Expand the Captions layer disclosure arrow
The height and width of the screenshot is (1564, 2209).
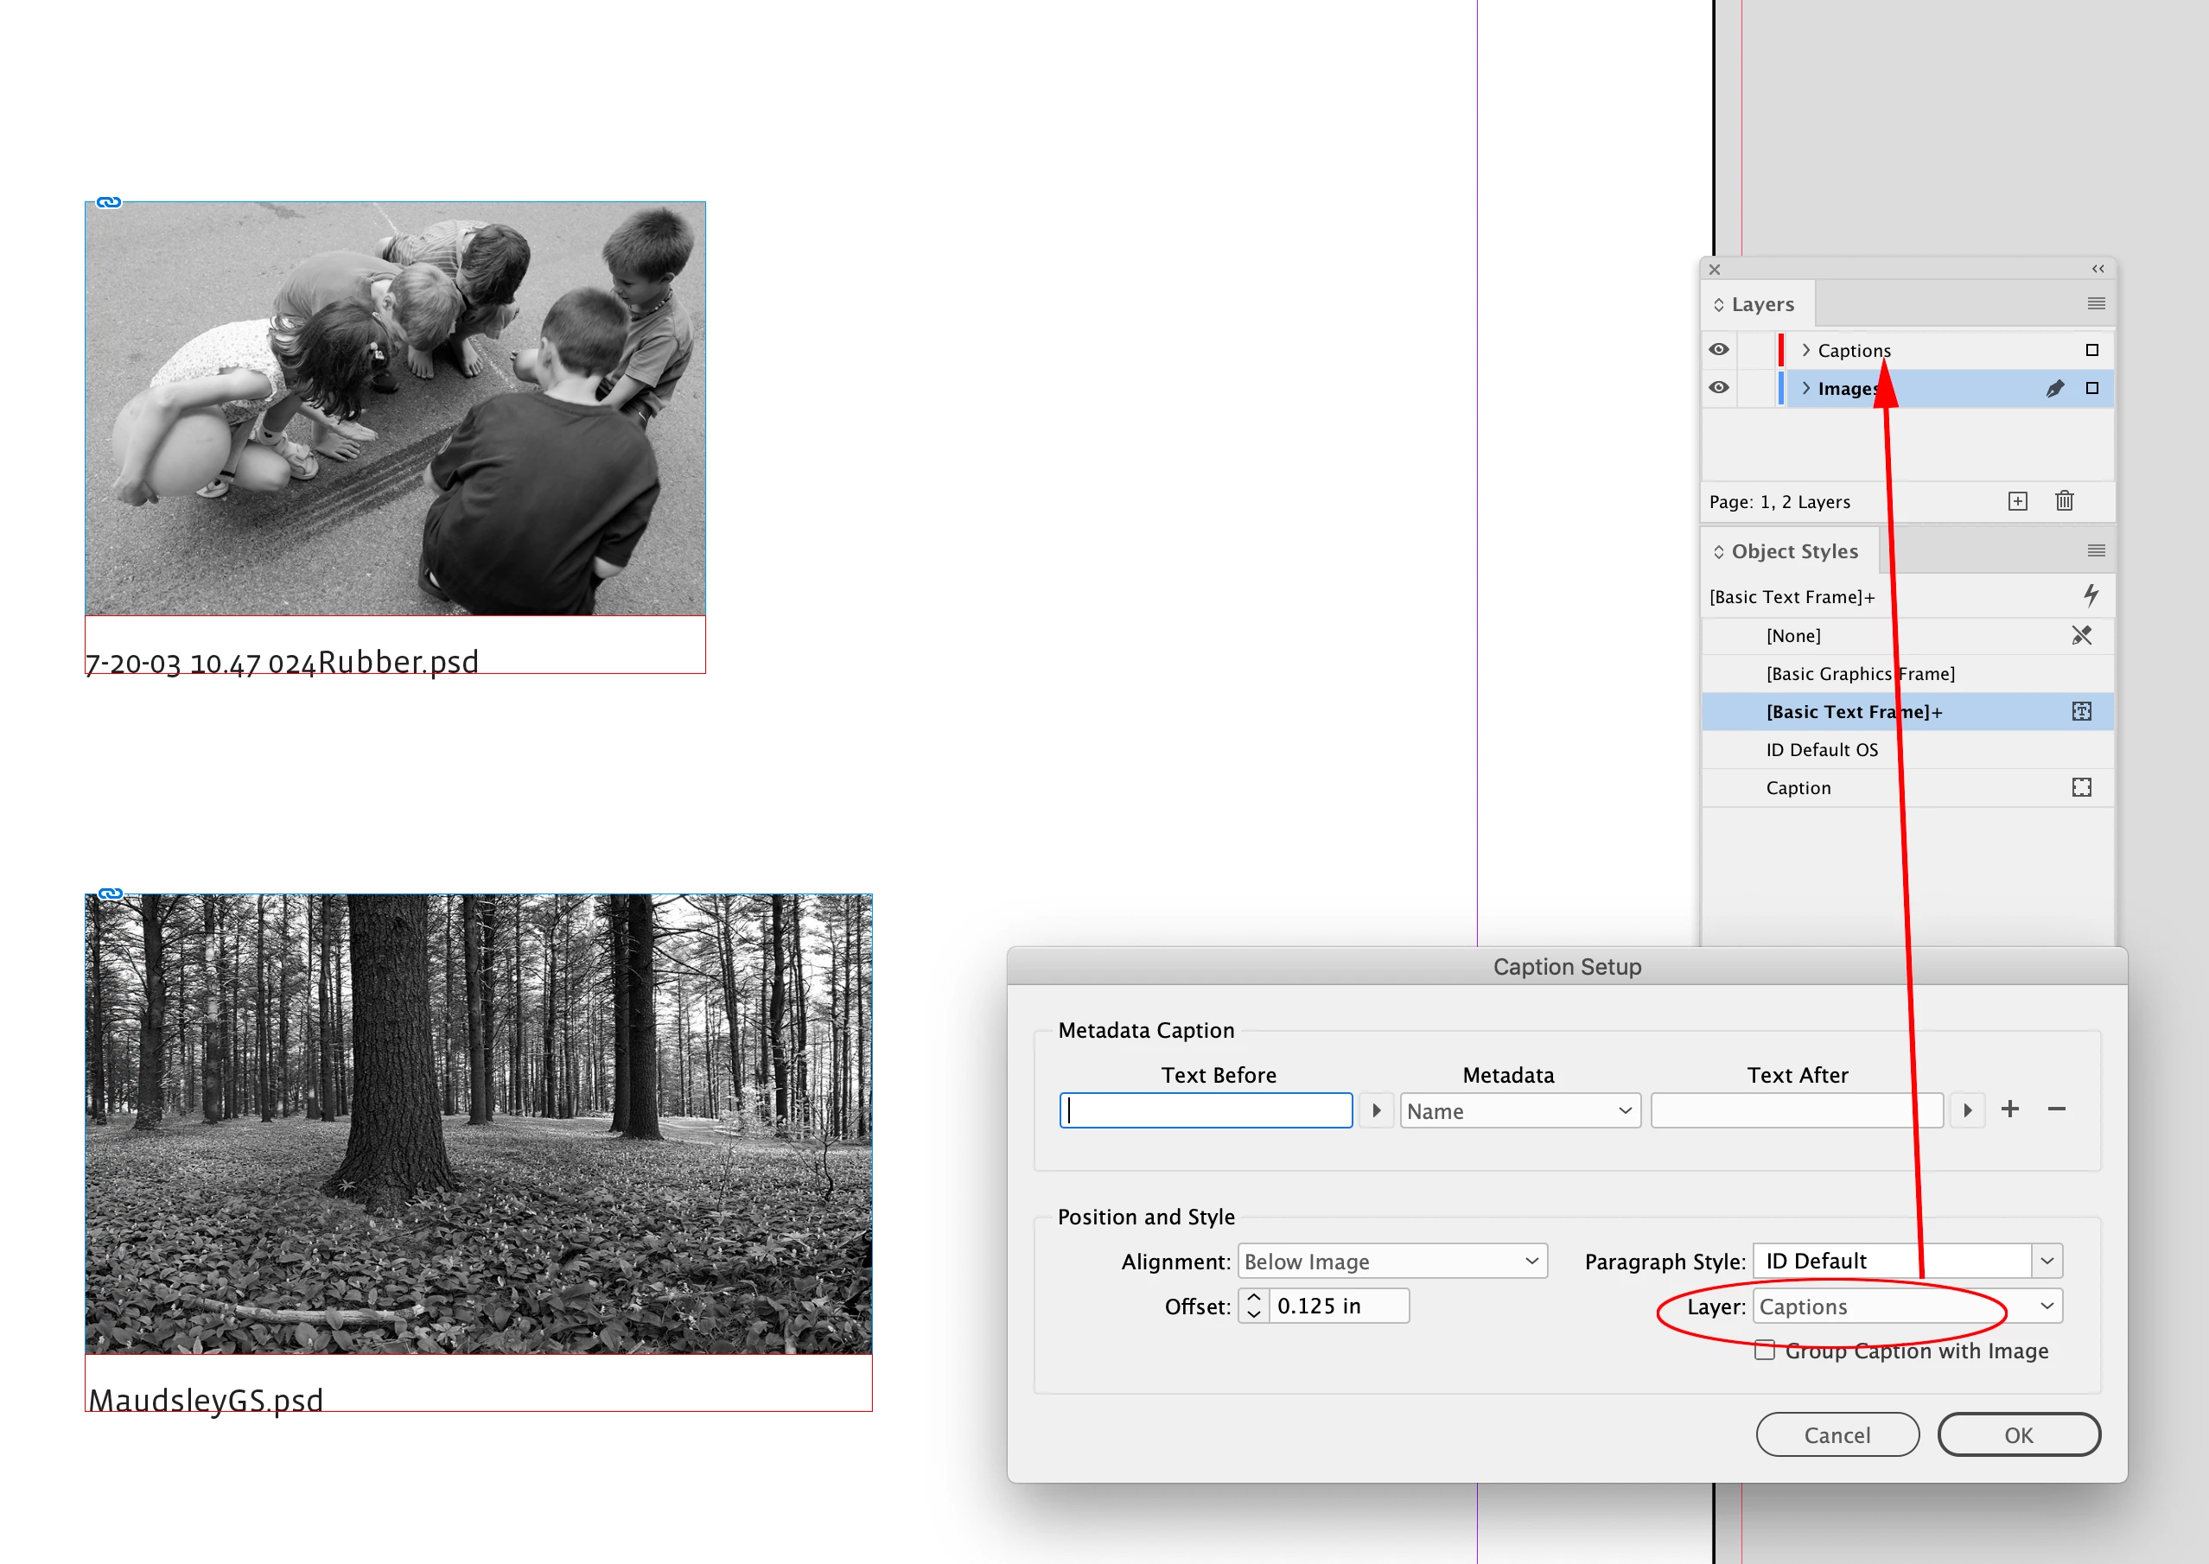(1805, 350)
